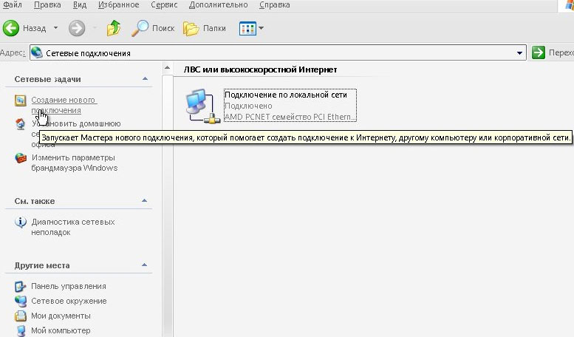Expand the address bar dropdown
Viewport: 574px width, 337px height.
coord(521,53)
